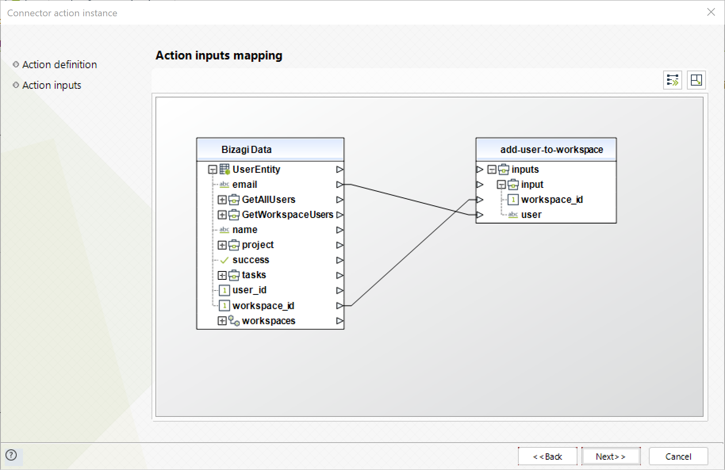725x470 pixels.
Task: Click the success checkmark icon
Action: 224,260
